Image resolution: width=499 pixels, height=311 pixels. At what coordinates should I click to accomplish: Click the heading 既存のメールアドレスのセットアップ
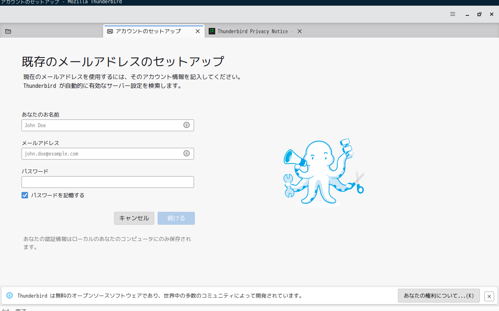click(123, 62)
